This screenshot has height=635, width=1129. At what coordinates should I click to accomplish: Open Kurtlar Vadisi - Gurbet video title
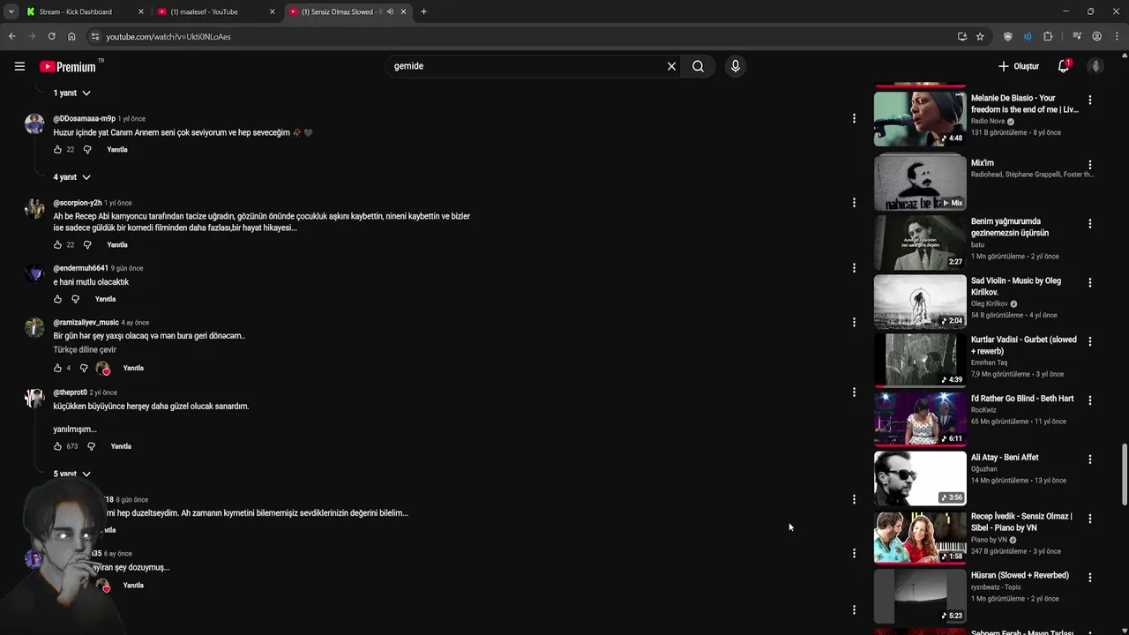click(x=1023, y=345)
